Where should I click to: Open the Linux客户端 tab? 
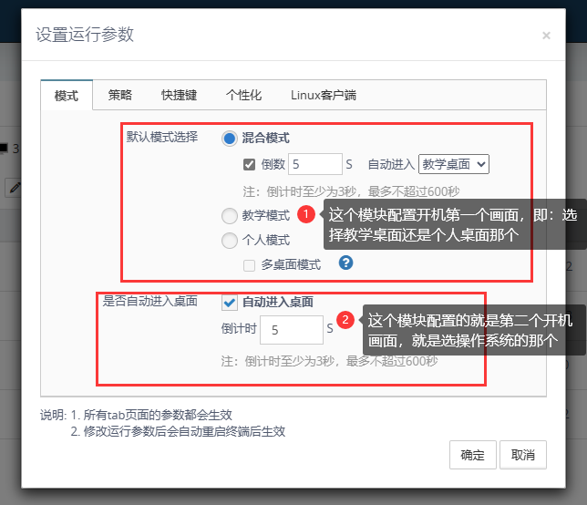[323, 95]
